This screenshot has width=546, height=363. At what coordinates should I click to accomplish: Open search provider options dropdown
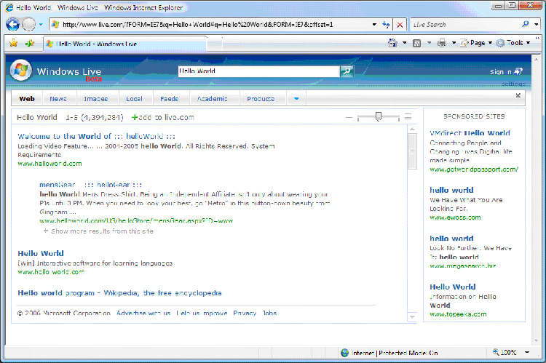[x=537, y=24]
